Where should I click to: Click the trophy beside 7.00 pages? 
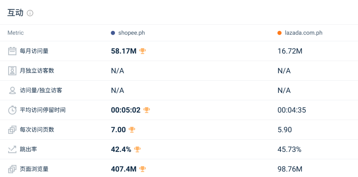132,130
